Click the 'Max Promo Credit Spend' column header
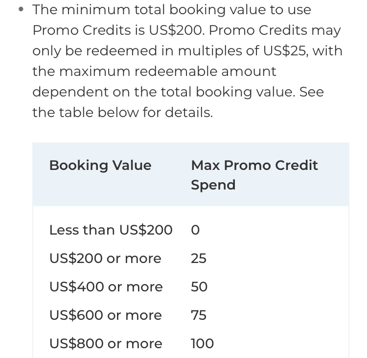 pos(254,175)
